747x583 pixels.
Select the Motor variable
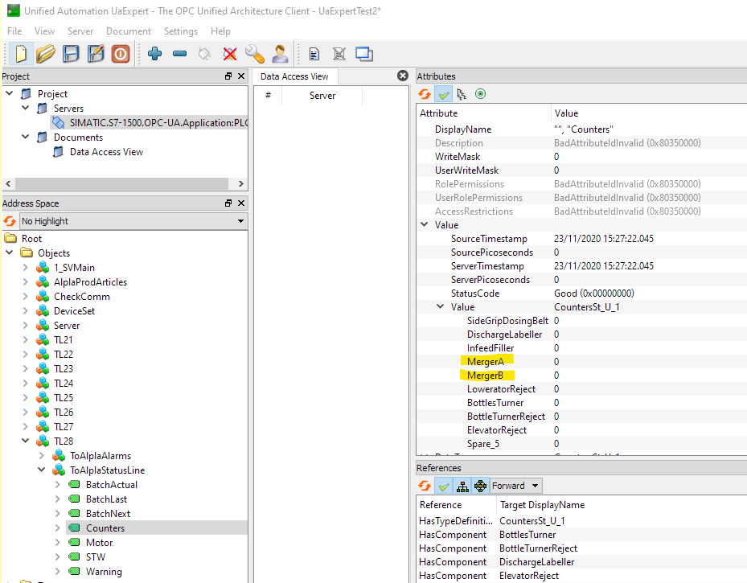coord(99,543)
